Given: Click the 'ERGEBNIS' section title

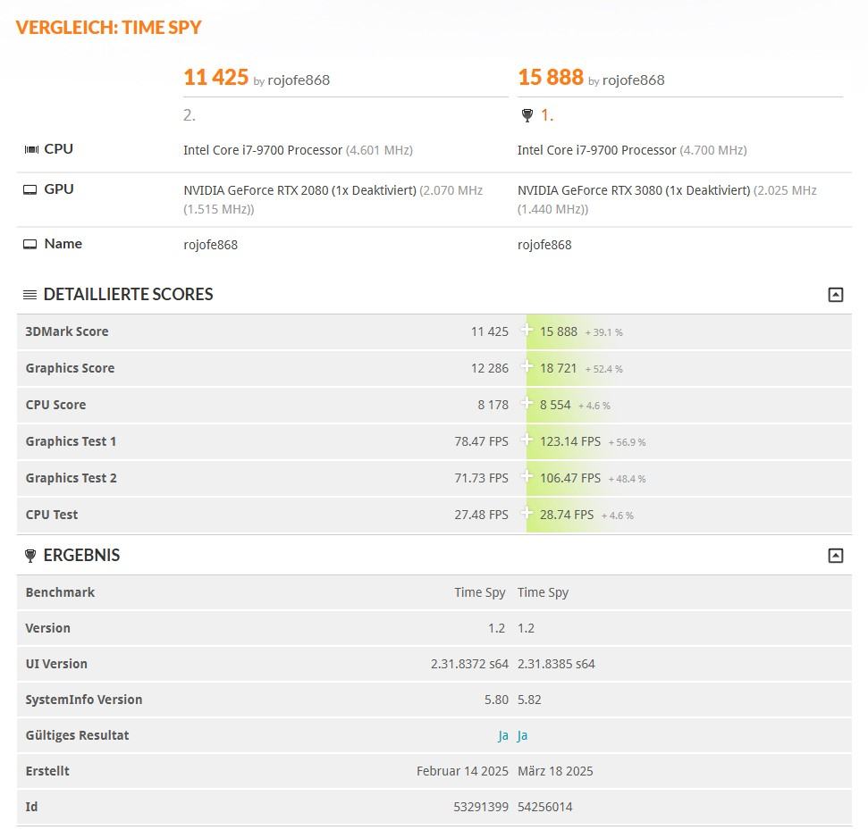Looking at the screenshot, I should point(81,556).
